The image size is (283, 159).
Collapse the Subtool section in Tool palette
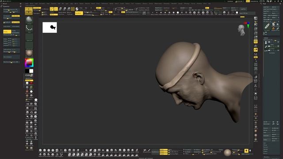click(x=266, y=38)
